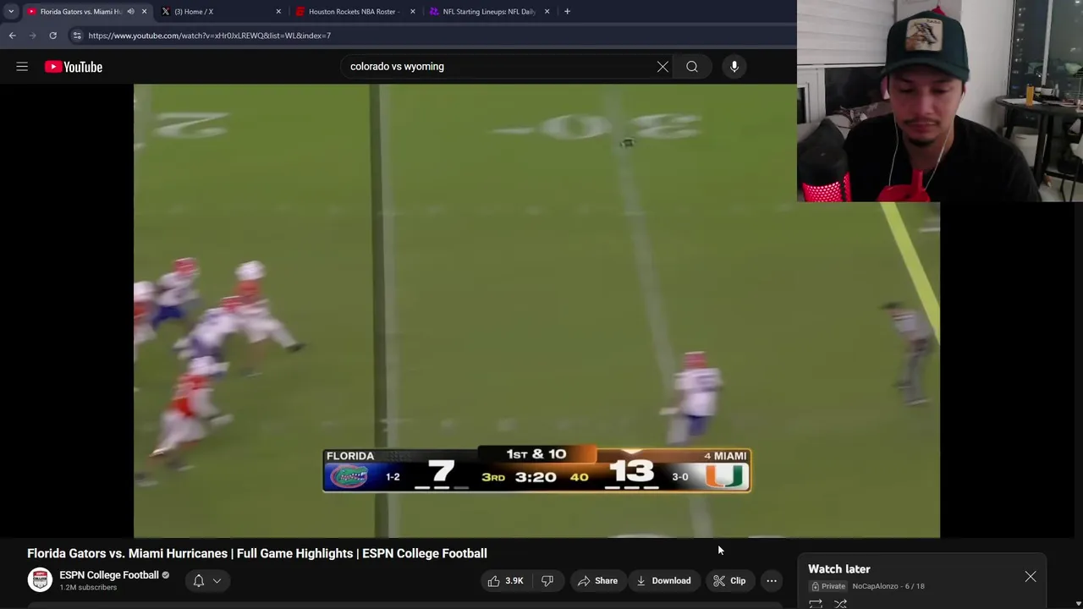Click the Private label in Watch later panel

tap(829, 586)
